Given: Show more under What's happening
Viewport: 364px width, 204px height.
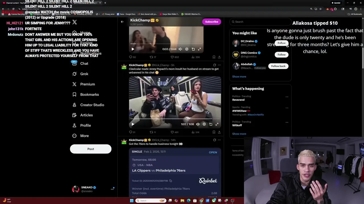Looking at the screenshot, I should click(x=239, y=134).
